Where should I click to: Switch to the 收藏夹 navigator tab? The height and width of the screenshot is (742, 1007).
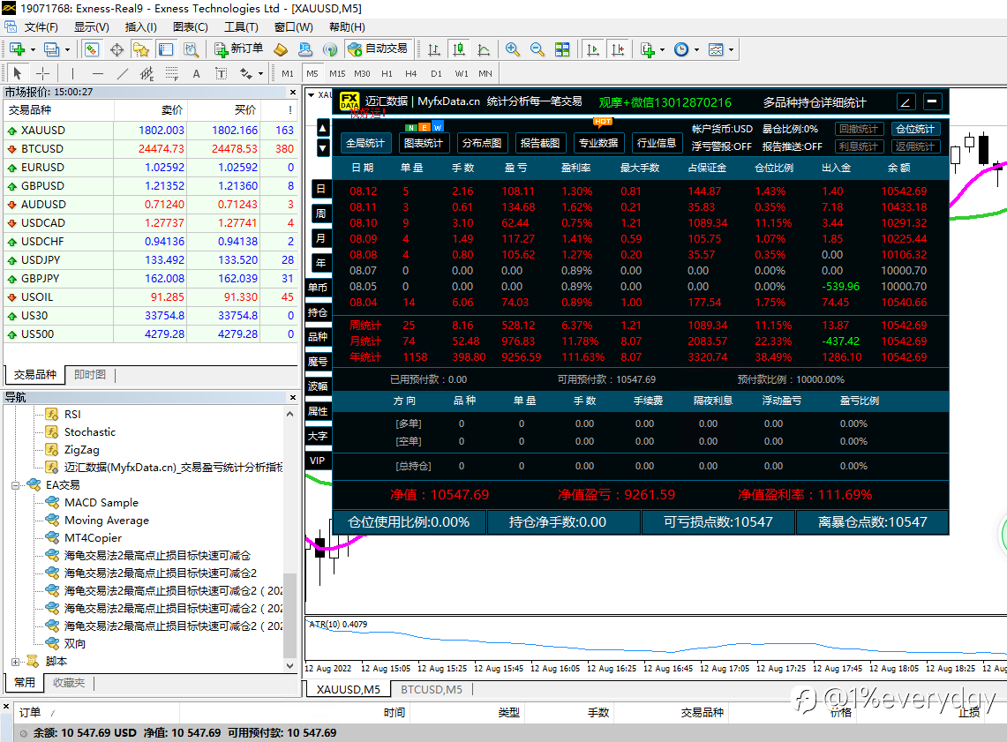coord(69,682)
